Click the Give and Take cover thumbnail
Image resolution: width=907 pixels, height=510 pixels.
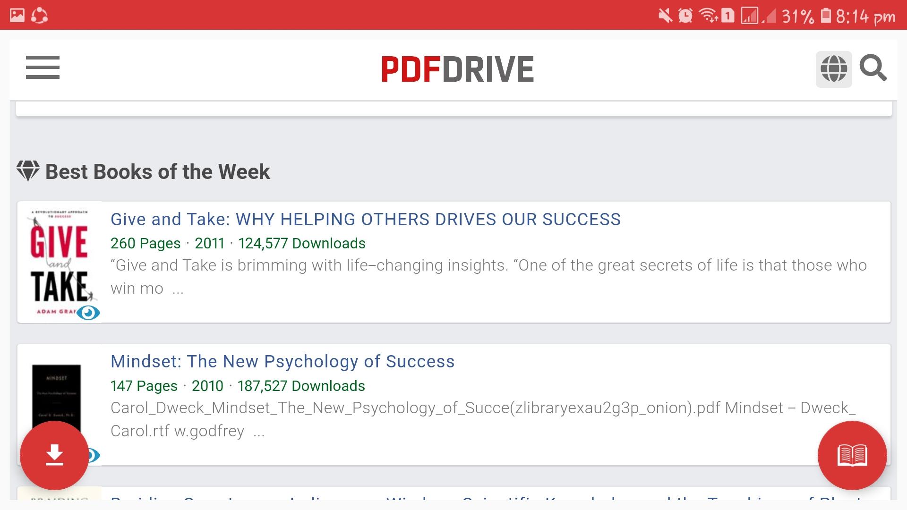tap(60, 263)
